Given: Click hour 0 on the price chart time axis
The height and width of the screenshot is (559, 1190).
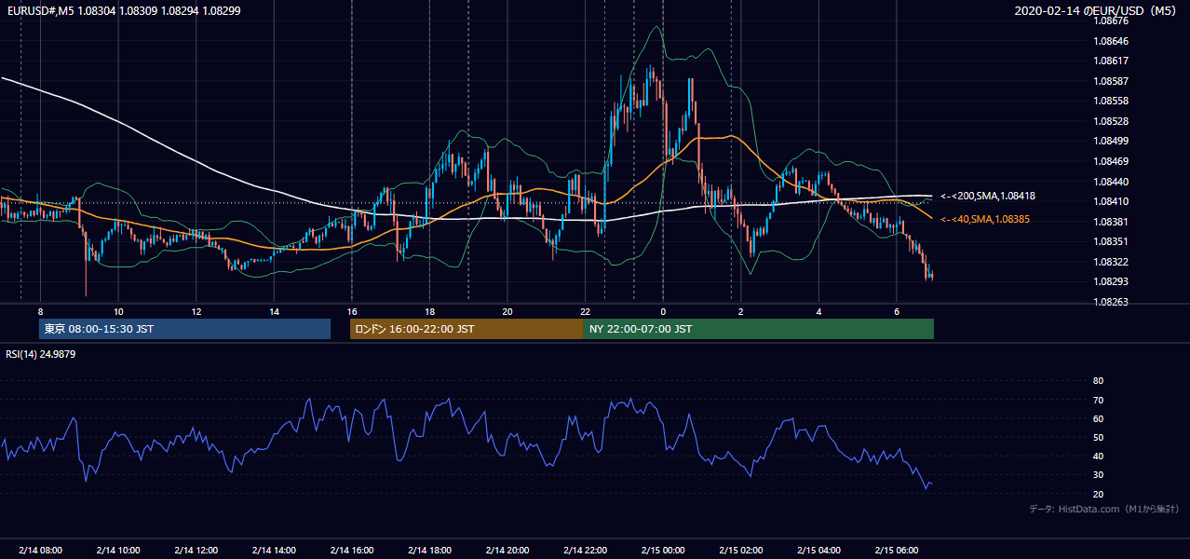Looking at the screenshot, I should [663, 310].
